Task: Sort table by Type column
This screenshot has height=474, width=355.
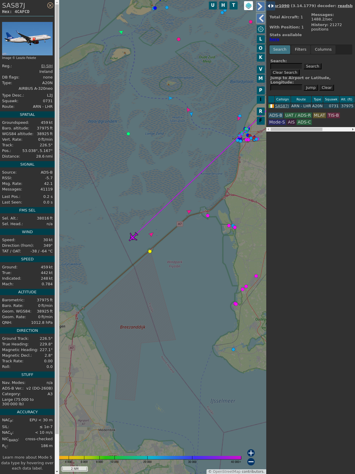Action: [x=317, y=99]
